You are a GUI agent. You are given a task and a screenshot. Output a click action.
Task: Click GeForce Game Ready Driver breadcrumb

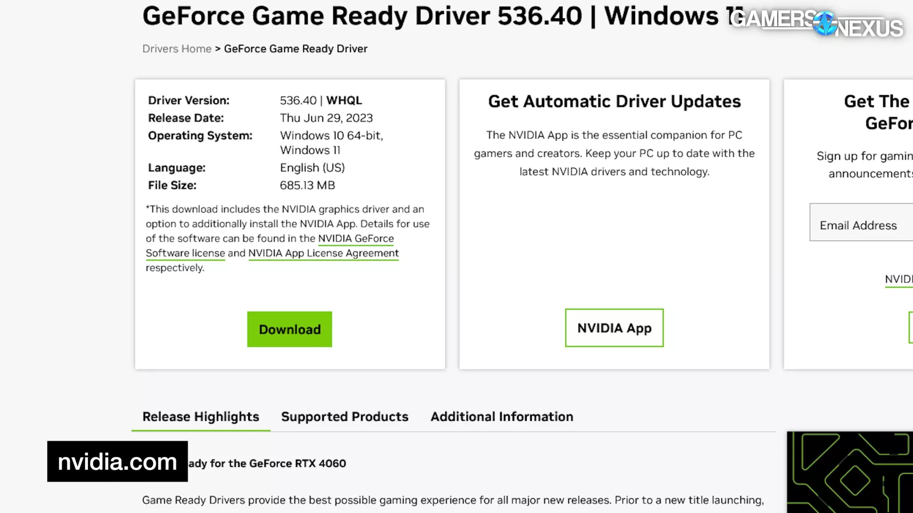coord(296,49)
